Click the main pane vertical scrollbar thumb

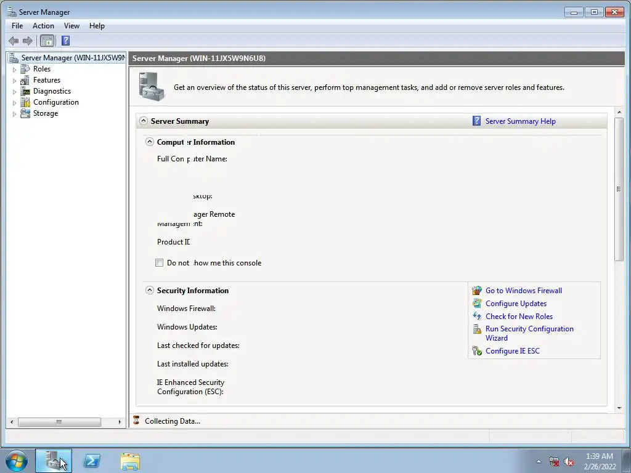[x=619, y=189]
